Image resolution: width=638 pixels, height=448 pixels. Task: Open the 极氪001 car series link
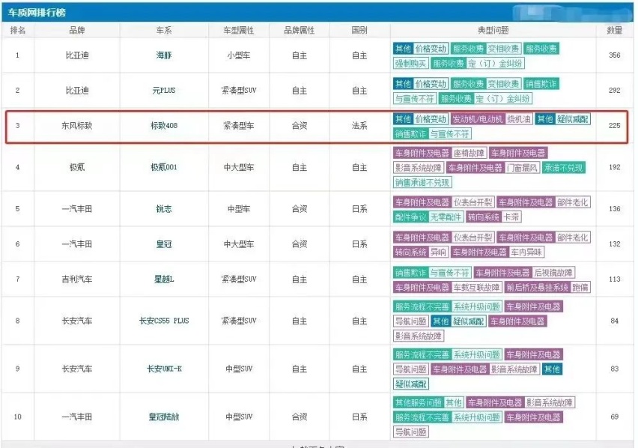[x=164, y=167]
